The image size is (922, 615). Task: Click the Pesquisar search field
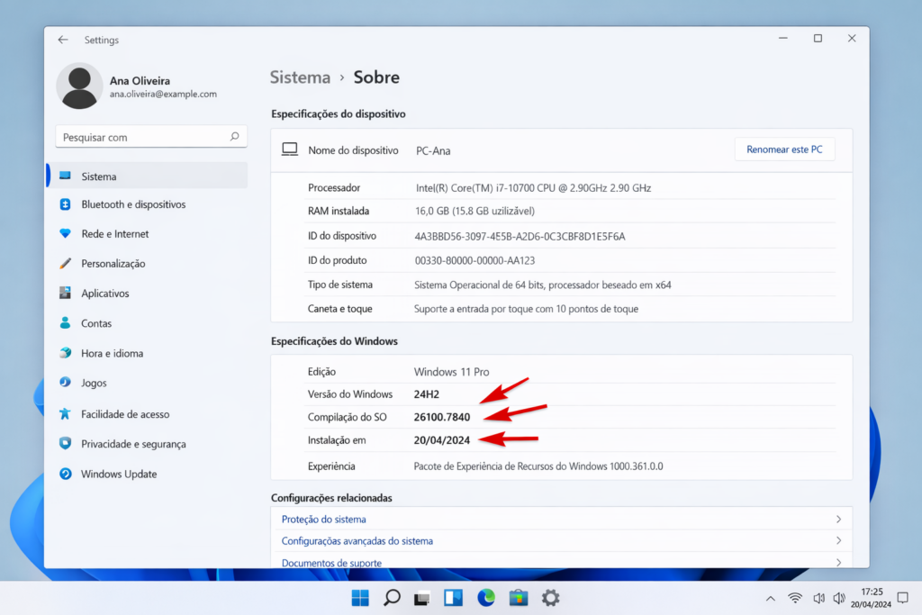click(x=144, y=136)
